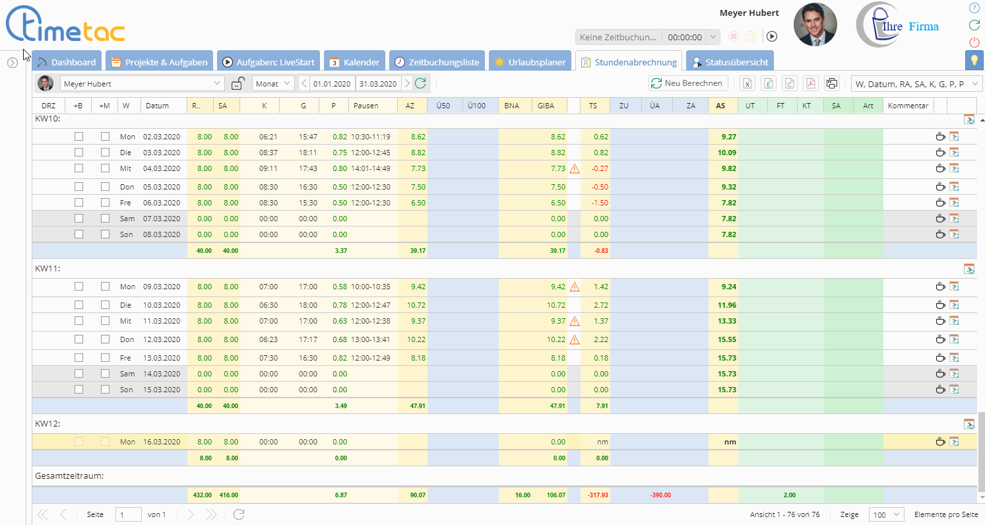The width and height of the screenshot is (985, 525).
Task: Open the Zeitbuchungsliste tab
Action: [437, 62]
